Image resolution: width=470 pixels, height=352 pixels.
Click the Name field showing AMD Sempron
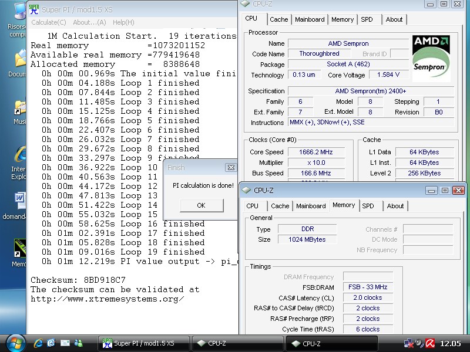pos(348,43)
